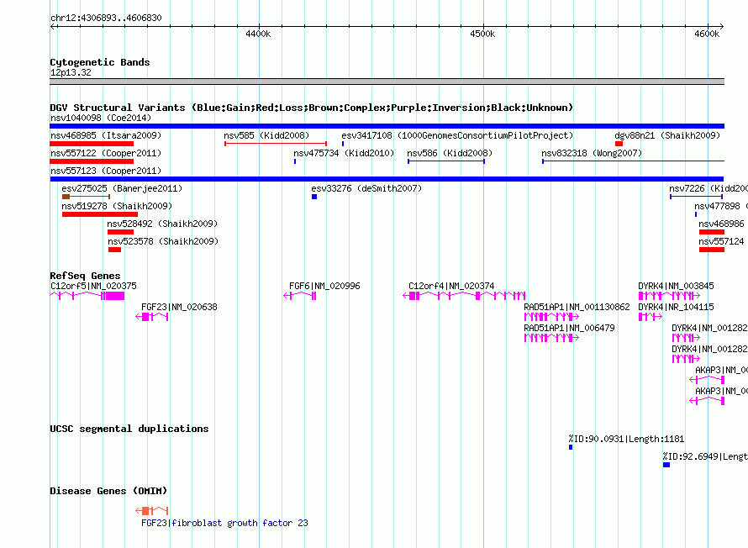Click the FGF6|NM_020996 gene glyph
This screenshot has height=548, width=748.
click(299, 296)
